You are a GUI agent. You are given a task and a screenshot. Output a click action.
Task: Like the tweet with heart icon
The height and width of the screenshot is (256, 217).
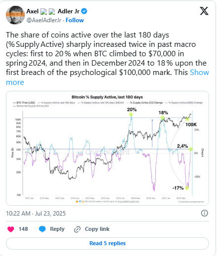coord(11,229)
